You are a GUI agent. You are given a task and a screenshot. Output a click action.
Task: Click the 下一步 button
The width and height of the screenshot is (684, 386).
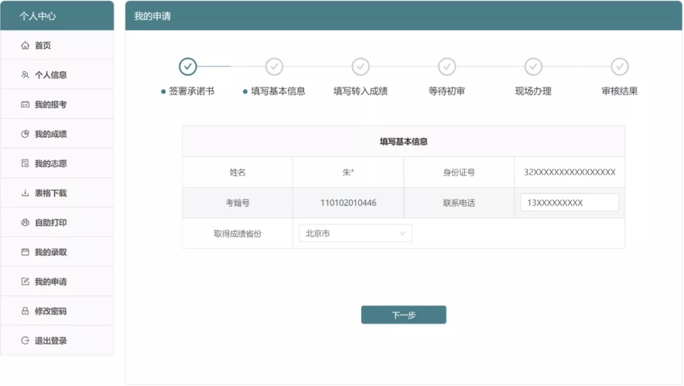point(403,314)
